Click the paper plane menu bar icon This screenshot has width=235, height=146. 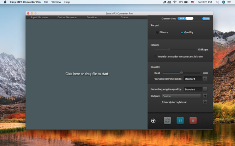164,2
